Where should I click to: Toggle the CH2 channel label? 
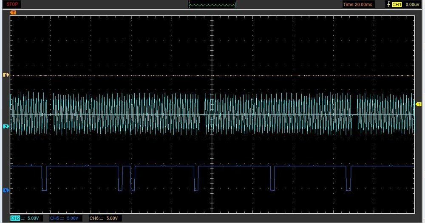[x=15, y=218]
